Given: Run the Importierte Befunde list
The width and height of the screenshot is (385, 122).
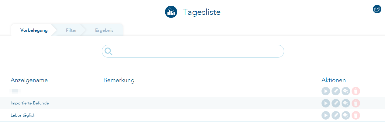Looking at the screenshot, I should 325,103.
